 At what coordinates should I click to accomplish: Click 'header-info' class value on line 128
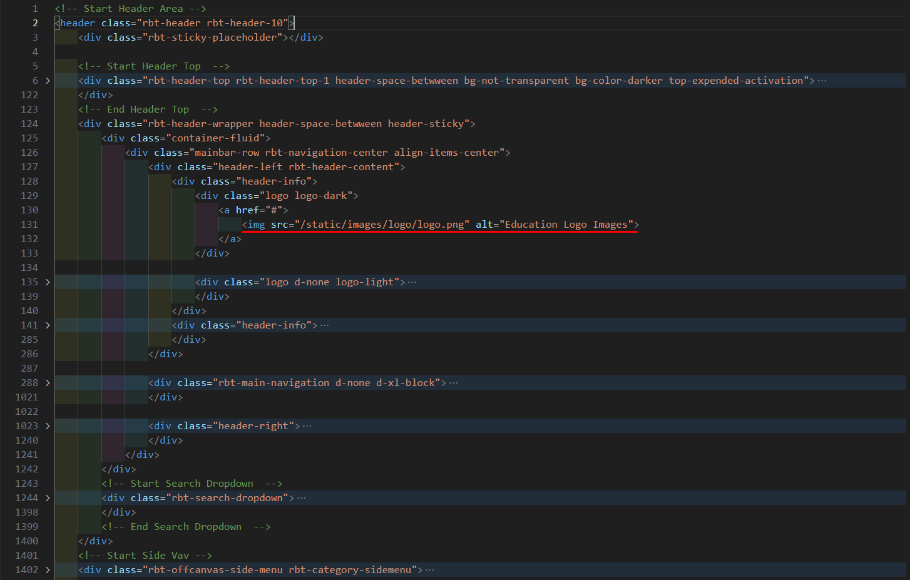pyautogui.click(x=274, y=181)
